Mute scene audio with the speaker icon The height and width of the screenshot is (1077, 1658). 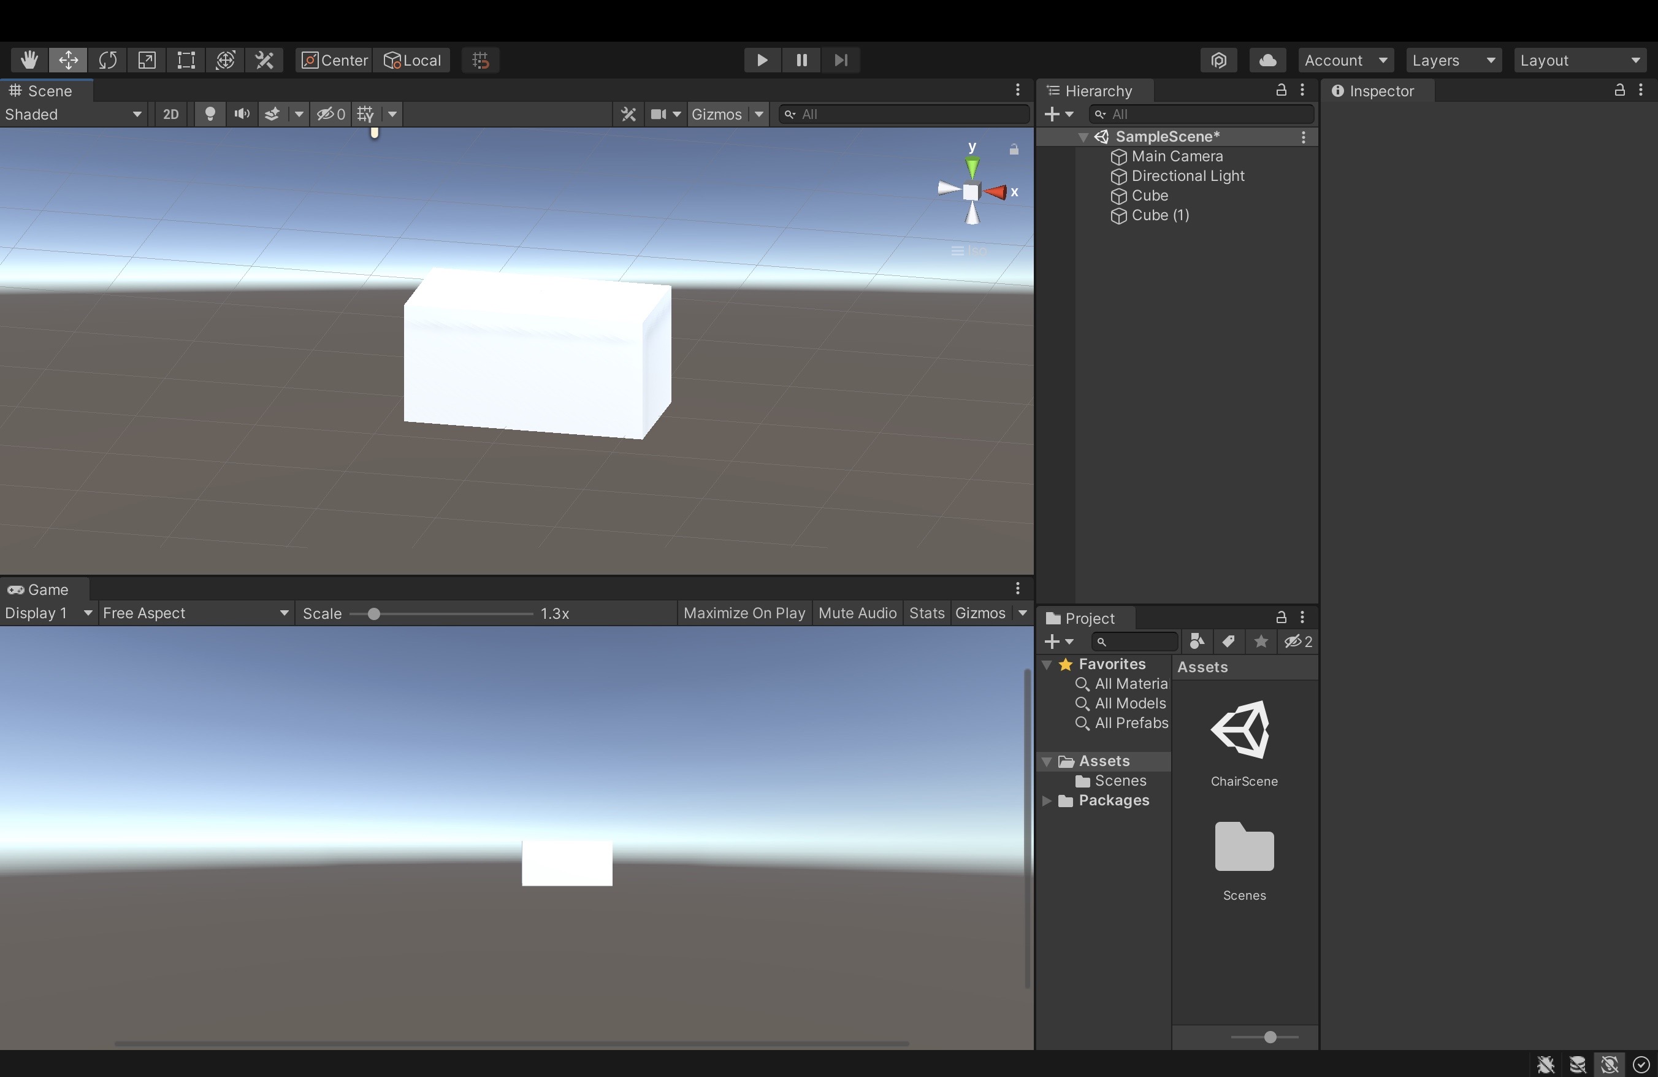[x=242, y=114]
